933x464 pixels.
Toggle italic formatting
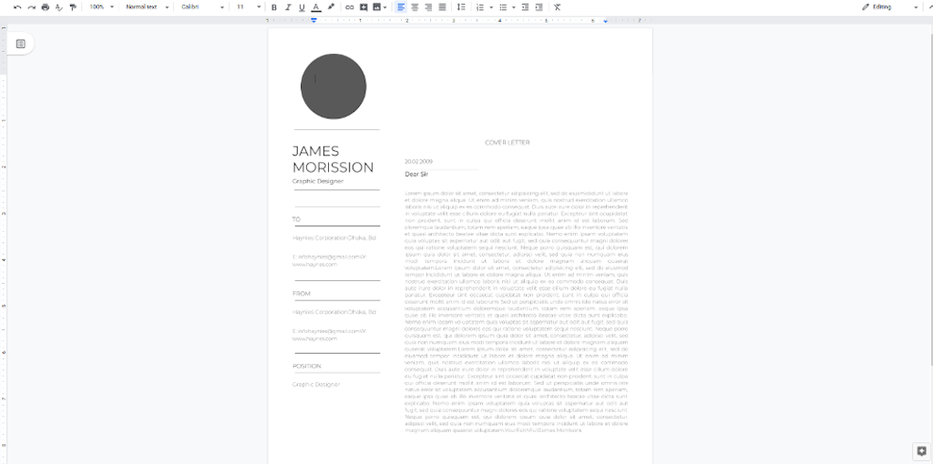288,7
